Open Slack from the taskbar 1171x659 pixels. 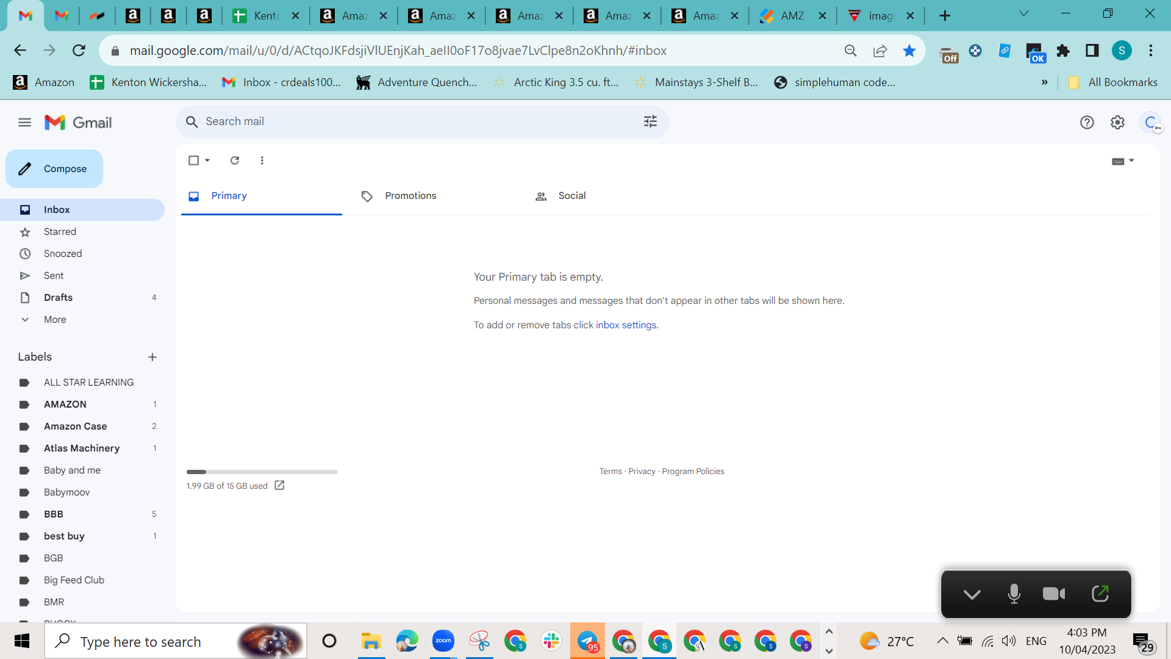[551, 641]
